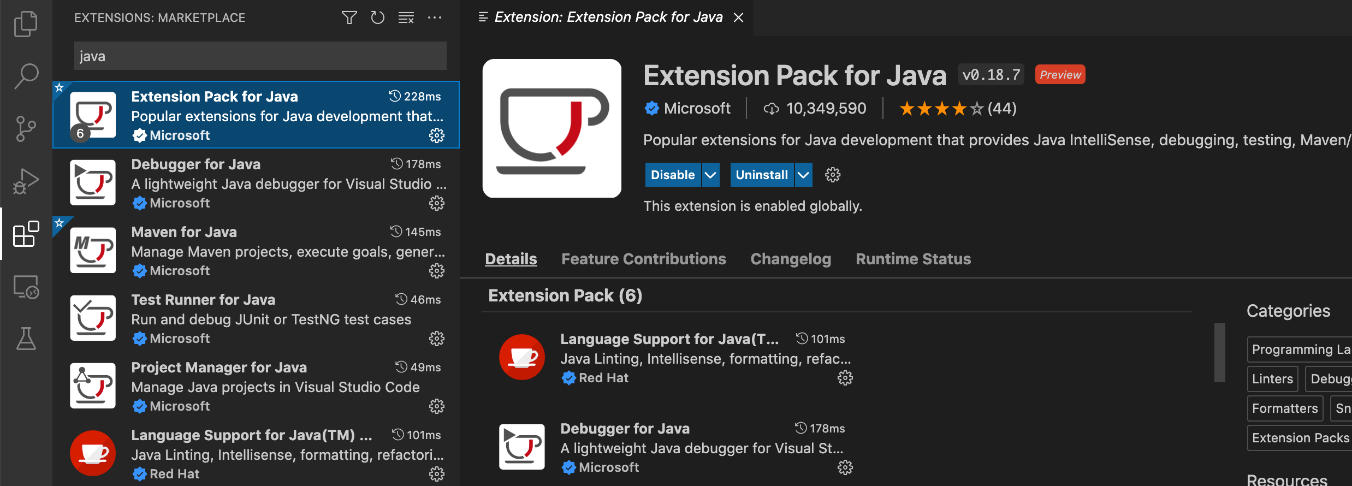Open the Run and Debug view
Viewport: 1352px width, 486px height.
(26, 181)
